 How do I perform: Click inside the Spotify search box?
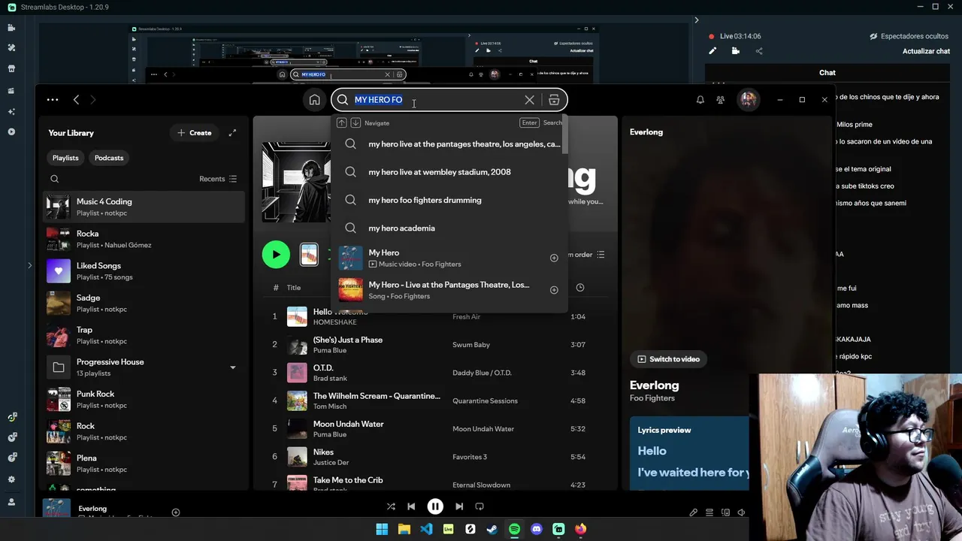pos(449,100)
